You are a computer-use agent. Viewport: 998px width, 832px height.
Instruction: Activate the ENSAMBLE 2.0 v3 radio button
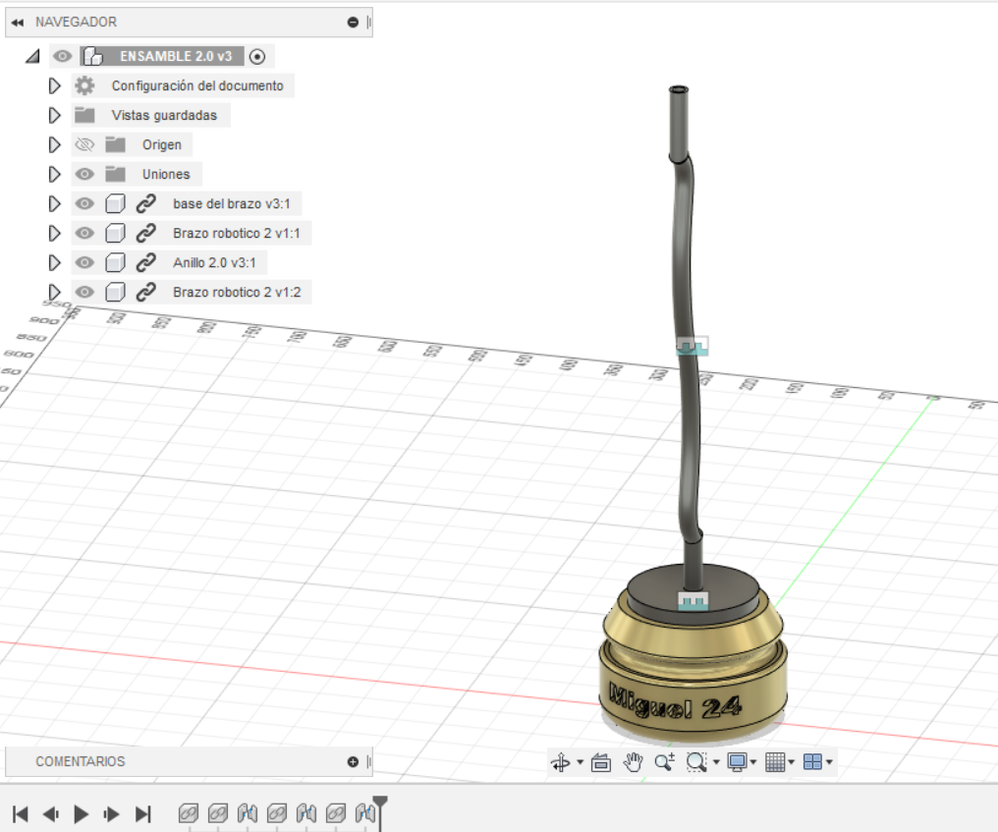[x=258, y=57]
